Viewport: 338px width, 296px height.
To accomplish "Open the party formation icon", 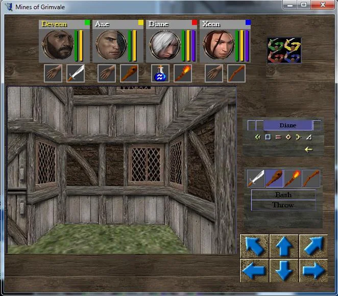I will click(284, 50).
